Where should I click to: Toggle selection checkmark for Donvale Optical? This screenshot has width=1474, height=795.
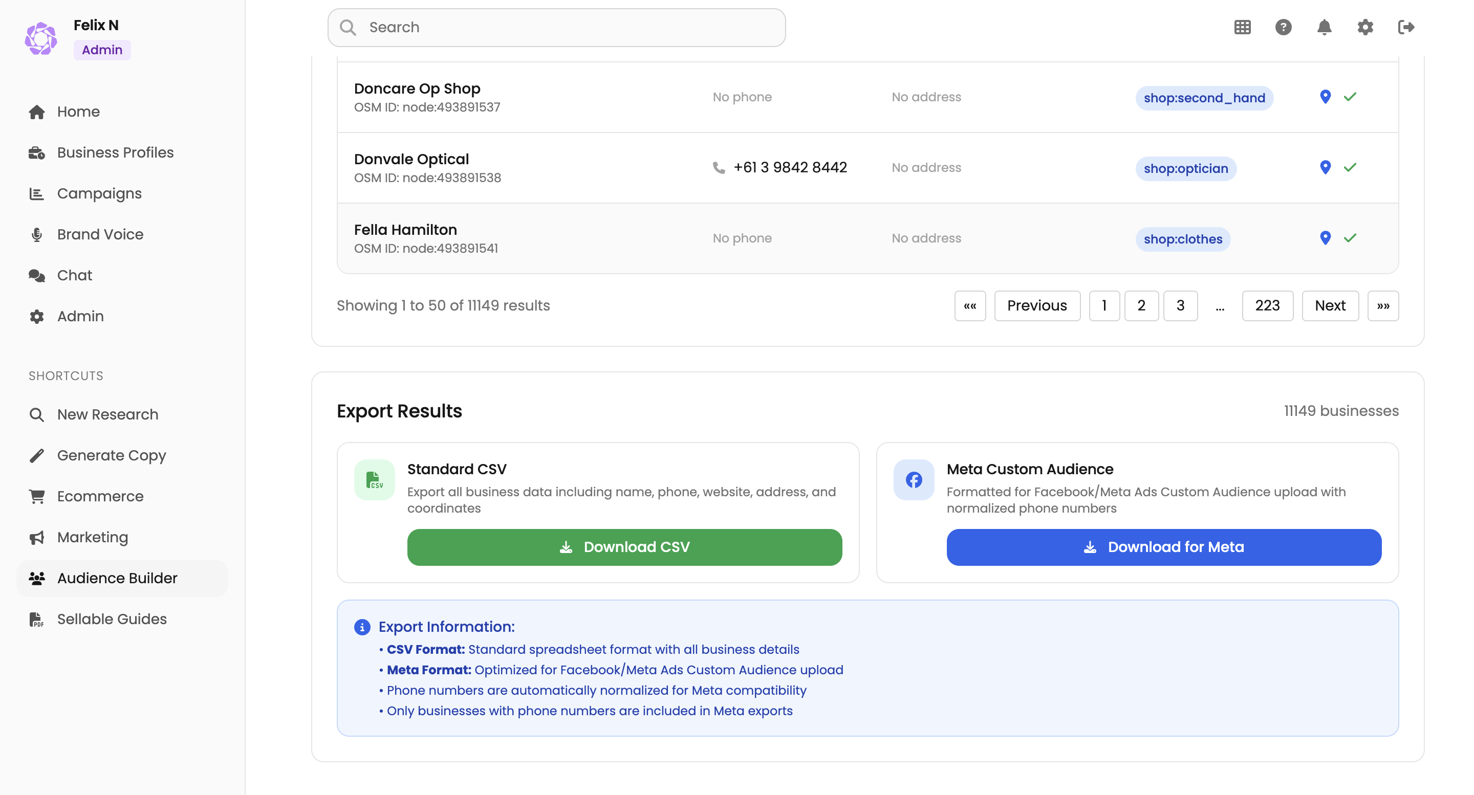tap(1350, 167)
